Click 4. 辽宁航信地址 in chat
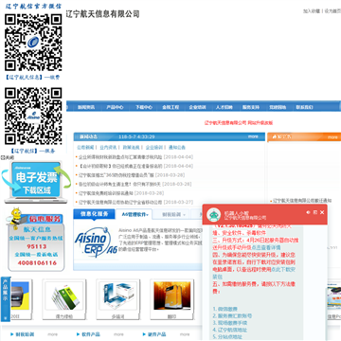Image resolution: width=341 pixels, height=341 pixels. (x=230, y=330)
